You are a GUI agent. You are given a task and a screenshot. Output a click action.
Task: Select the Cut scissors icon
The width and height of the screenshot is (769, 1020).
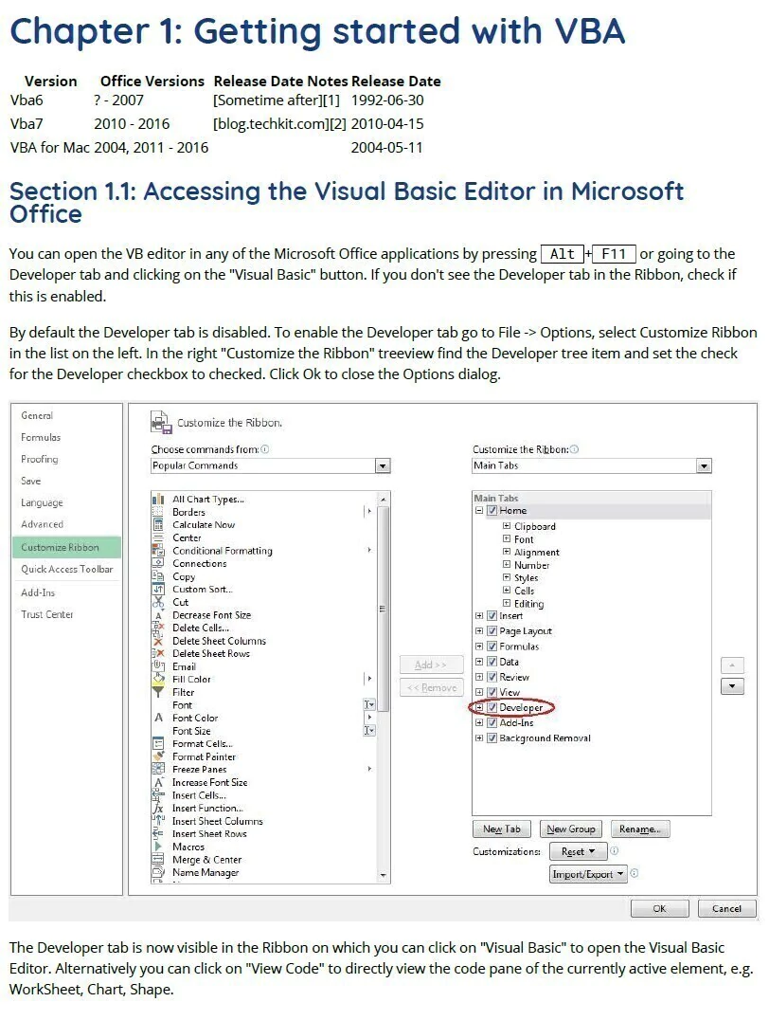(158, 602)
